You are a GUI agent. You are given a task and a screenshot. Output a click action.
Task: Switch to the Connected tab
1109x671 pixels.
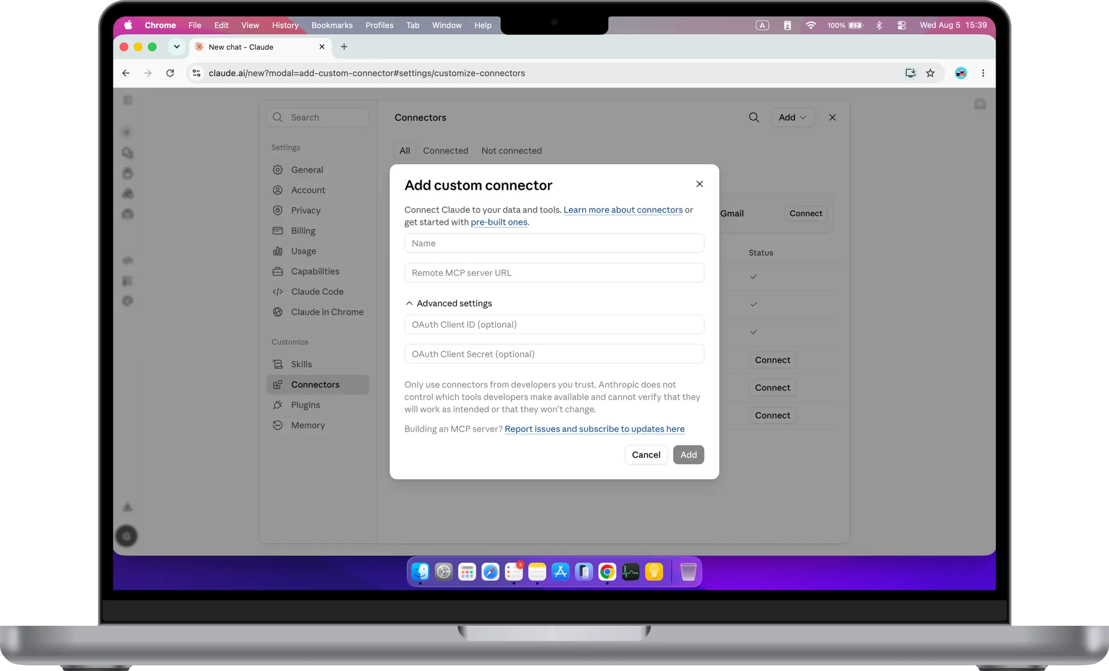point(445,151)
